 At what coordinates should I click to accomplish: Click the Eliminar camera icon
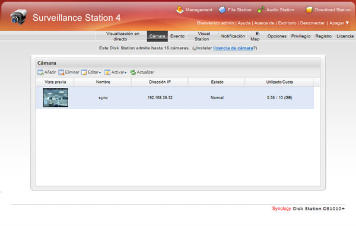point(61,72)
